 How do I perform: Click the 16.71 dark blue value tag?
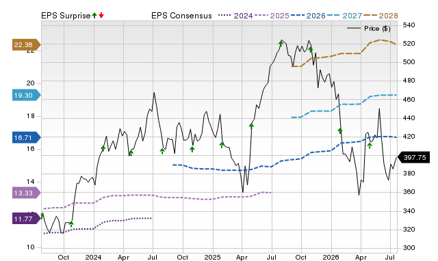pyautogui.click(x=26, y=137)
